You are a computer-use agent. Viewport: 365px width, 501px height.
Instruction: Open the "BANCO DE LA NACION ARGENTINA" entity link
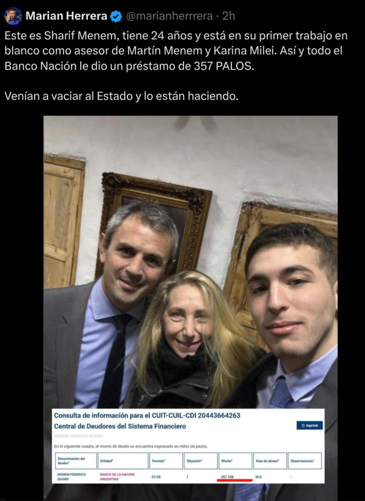pos(117,477)
